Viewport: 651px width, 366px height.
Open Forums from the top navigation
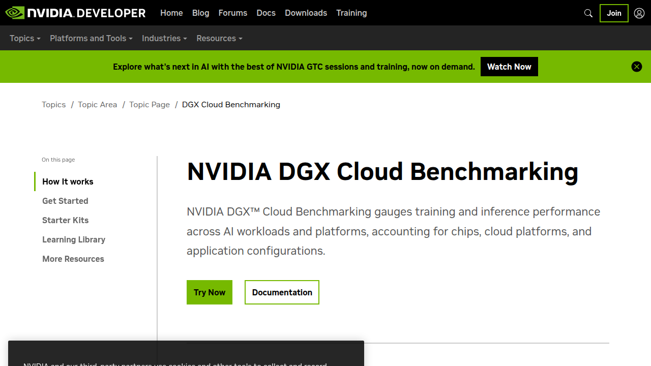pyautogui.click(x=233, y=13)
